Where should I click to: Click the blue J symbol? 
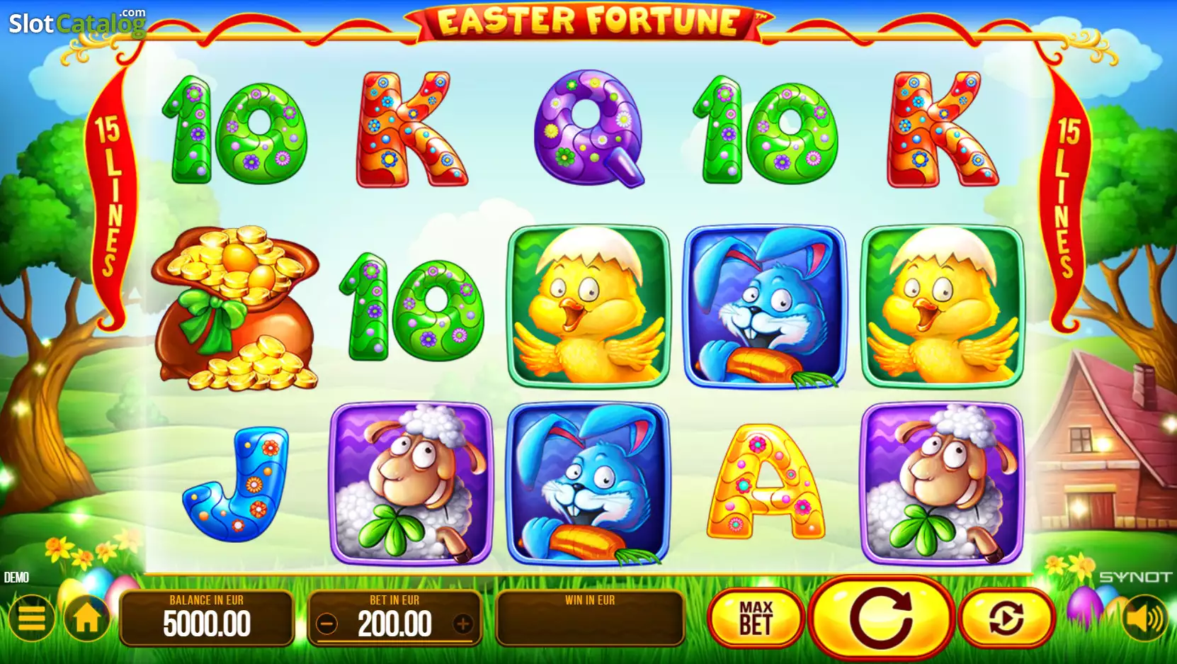(x=235, y=484)
